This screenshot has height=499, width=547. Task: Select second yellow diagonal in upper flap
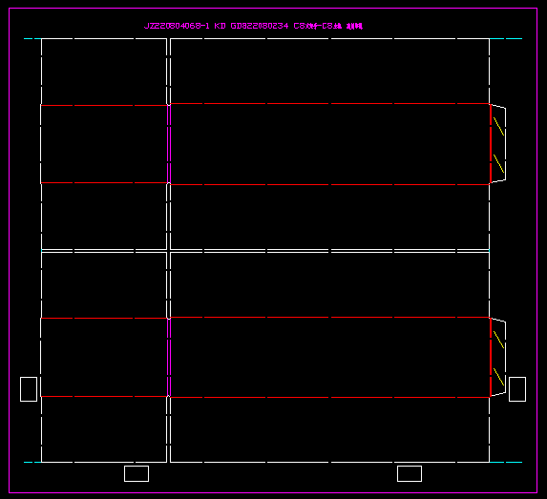coord(499,163)
